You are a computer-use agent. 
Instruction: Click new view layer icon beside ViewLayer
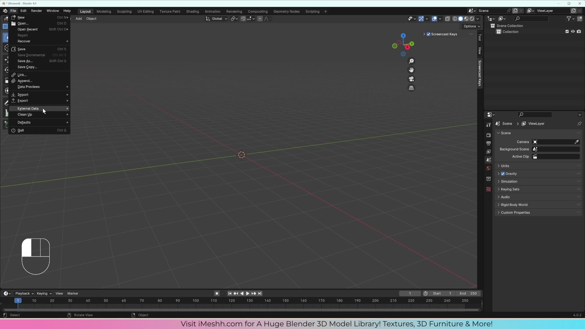[573, 11]
